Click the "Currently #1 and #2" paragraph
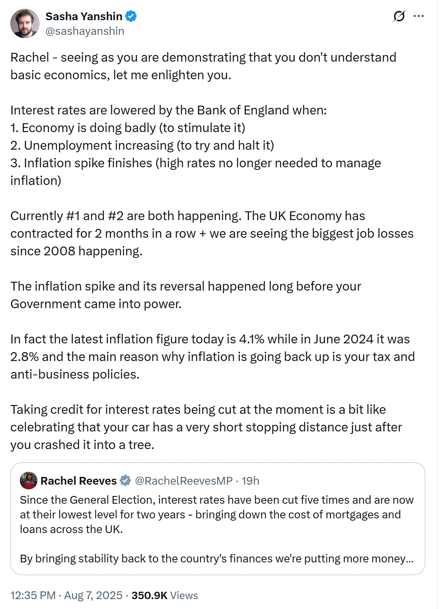 [x=212, y=233]
